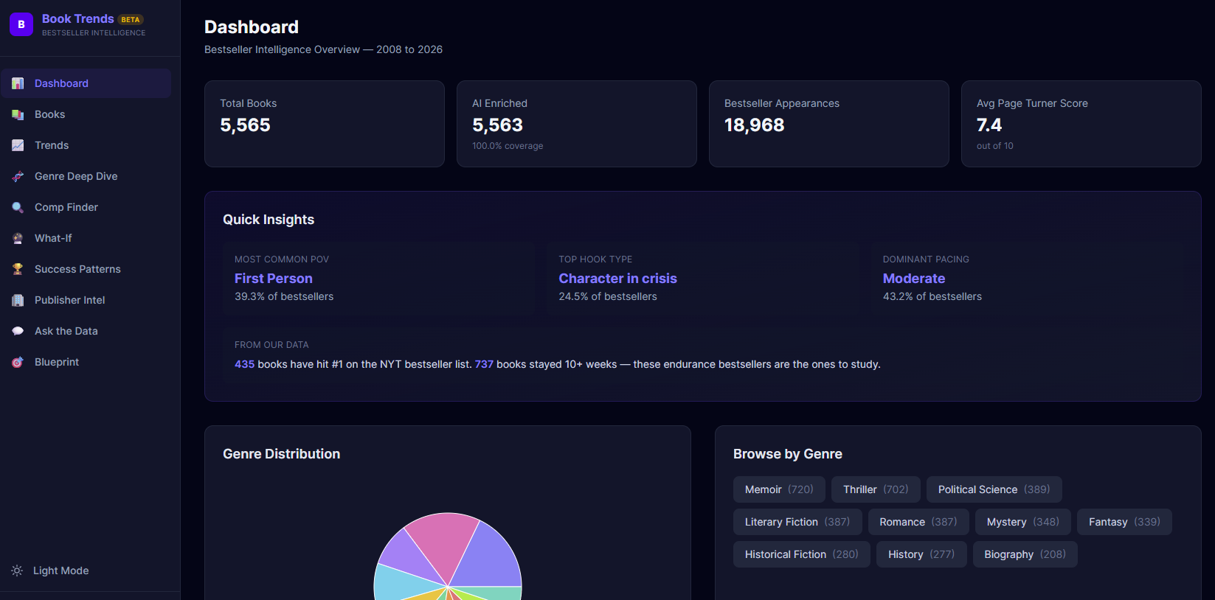
Task: Navigate to Genre Deep Dive
Action: 86,176
